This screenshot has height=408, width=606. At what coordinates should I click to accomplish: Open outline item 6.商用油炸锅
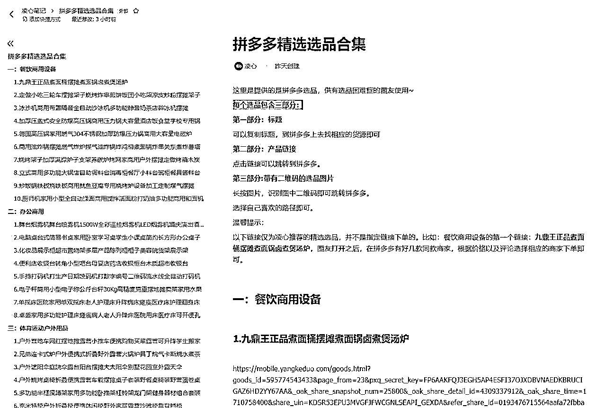[x=107, y=147]
